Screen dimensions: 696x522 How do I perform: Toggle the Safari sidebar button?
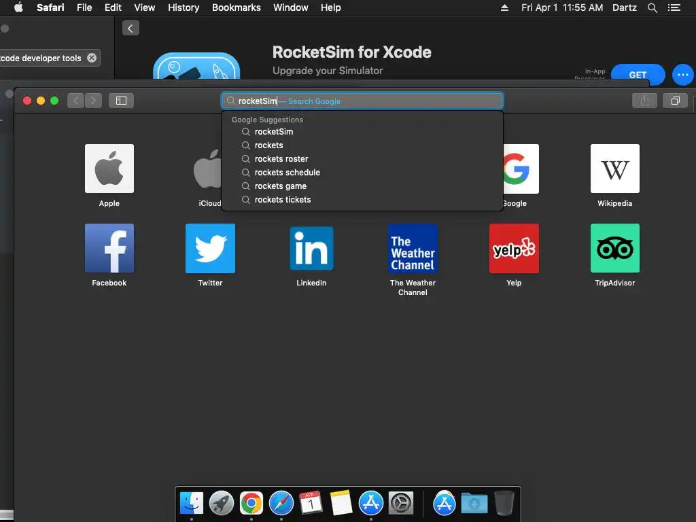pos(121,101)
